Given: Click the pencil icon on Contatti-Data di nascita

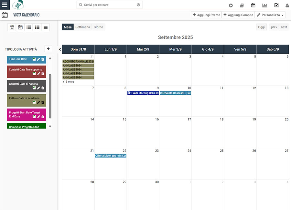Looking at the screenshot, I should 38,88.
